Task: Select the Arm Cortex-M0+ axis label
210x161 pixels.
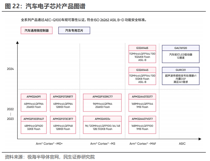Action: click(49, 144)
